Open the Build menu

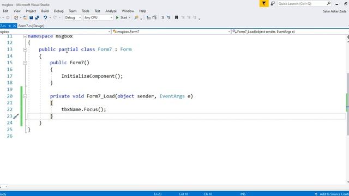point(45,11)
